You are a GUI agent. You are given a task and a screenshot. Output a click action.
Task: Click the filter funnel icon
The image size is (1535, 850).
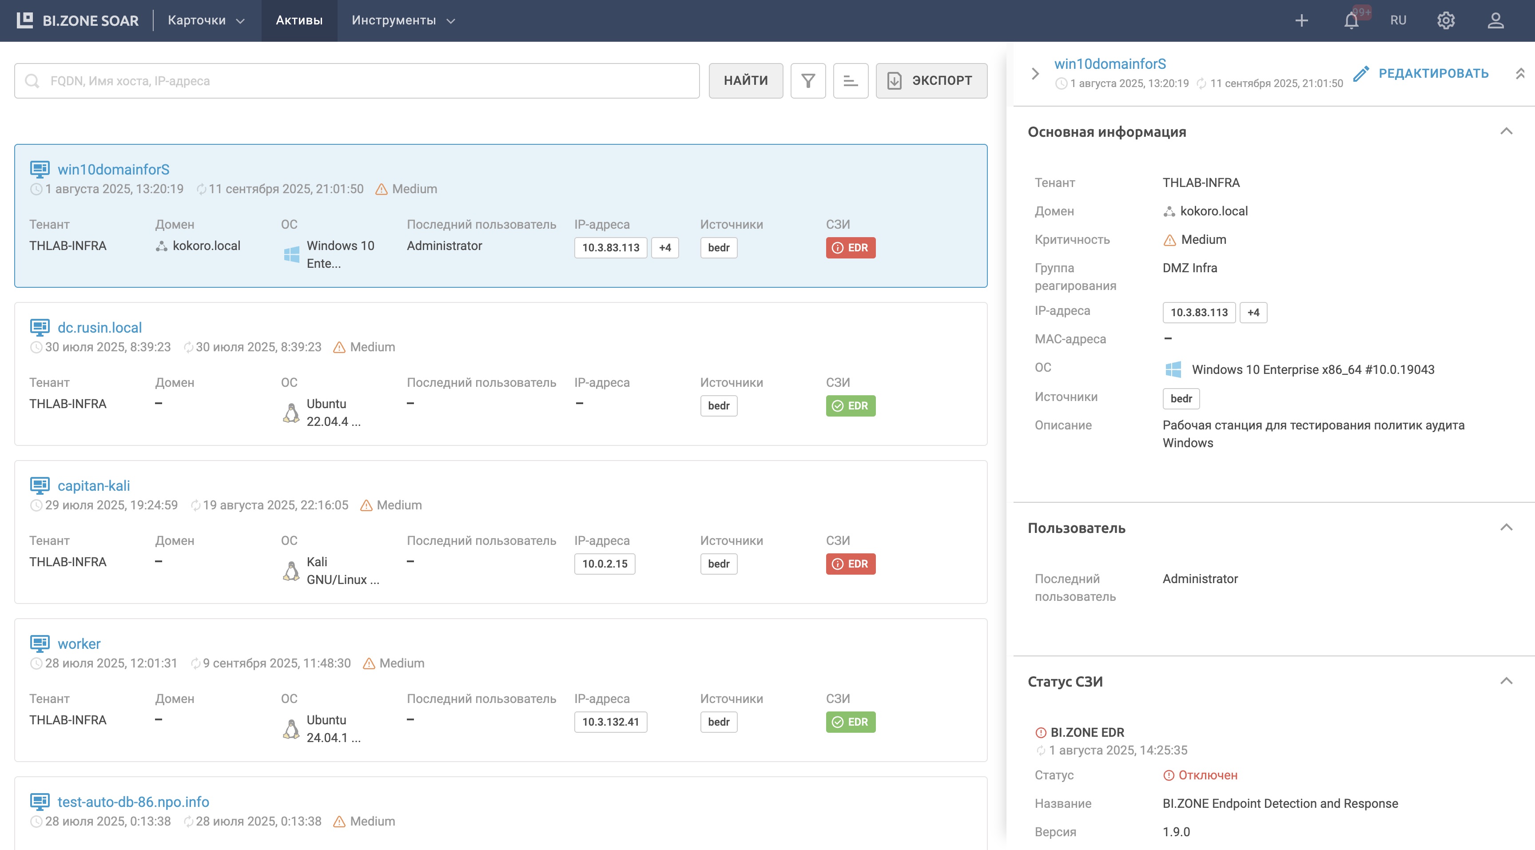[x=807, y=80]
